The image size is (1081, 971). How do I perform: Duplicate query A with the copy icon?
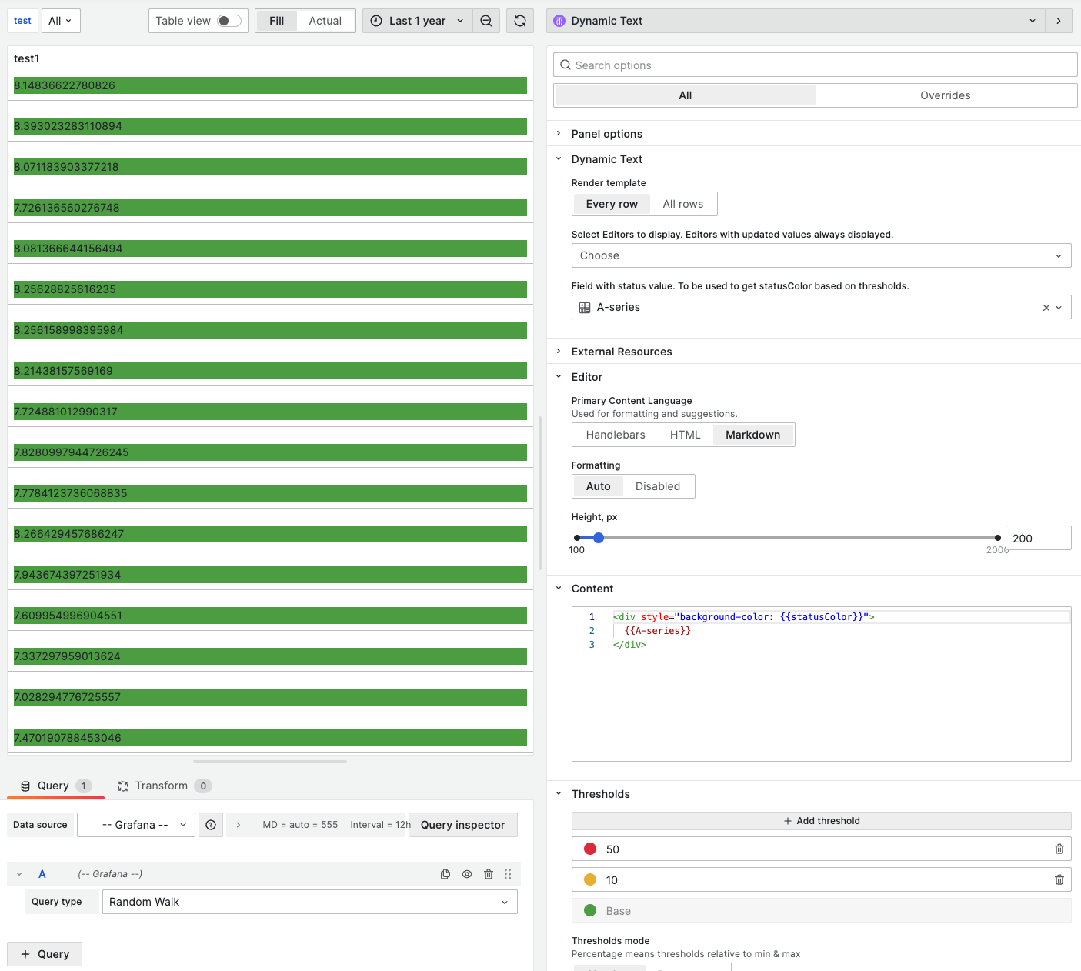(x=445, y=874)
